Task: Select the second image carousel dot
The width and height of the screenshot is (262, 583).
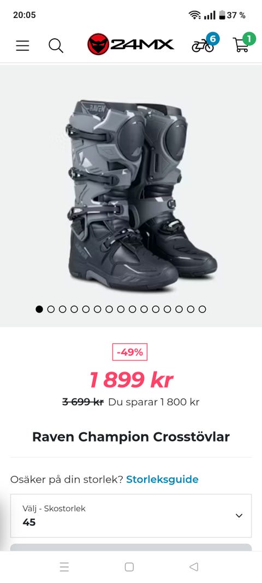Action: click(51, 309)
